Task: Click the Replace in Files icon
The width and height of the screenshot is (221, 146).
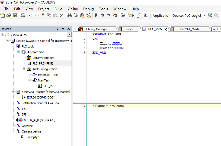Action: coord(88,15)
